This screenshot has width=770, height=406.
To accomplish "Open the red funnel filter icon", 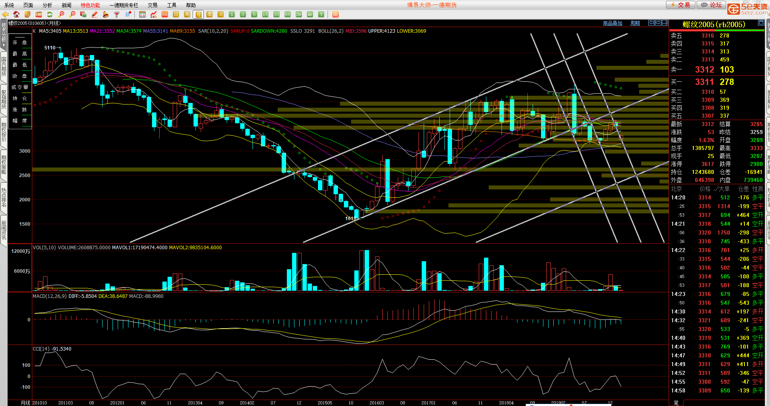I will coord(117,14).
